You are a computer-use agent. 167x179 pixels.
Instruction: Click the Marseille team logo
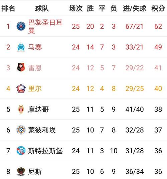[x=21, y=47]
